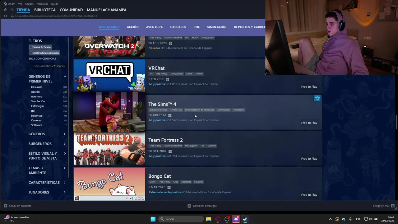Go back with the Steam back arrow

(x=5, y=10)
